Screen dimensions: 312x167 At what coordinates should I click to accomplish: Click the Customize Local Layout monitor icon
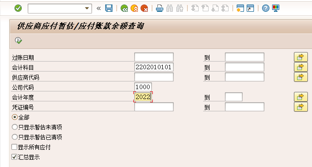click(x=276, y=8)
